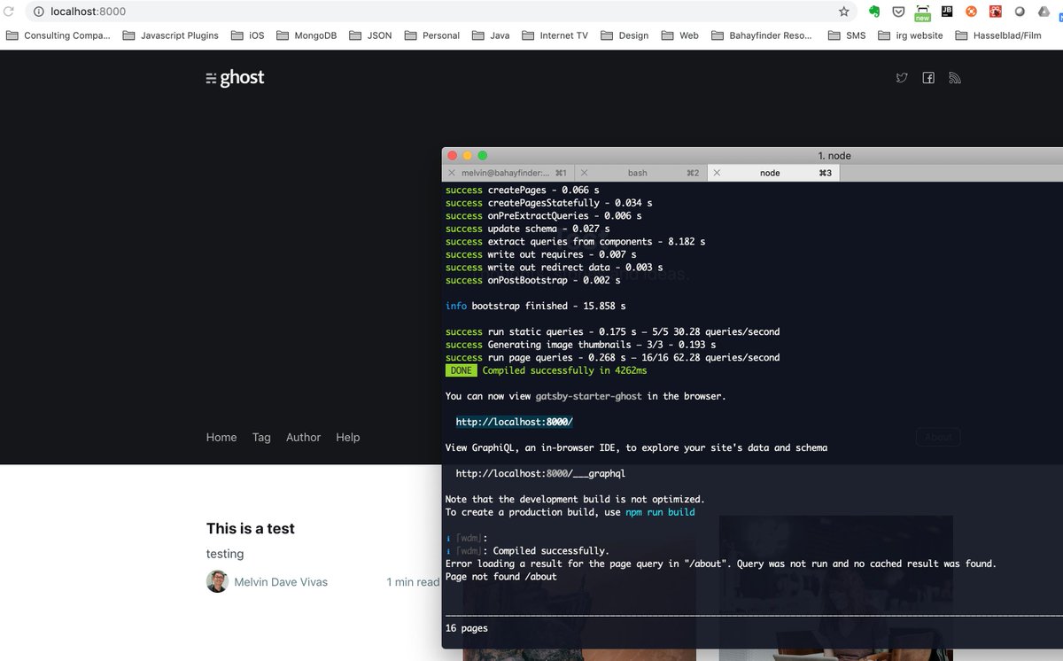The height and width of the screenshot is (661, 1063).
Task: Close the melvin@bahayfinder terminal tab
Action: (452, 173)
